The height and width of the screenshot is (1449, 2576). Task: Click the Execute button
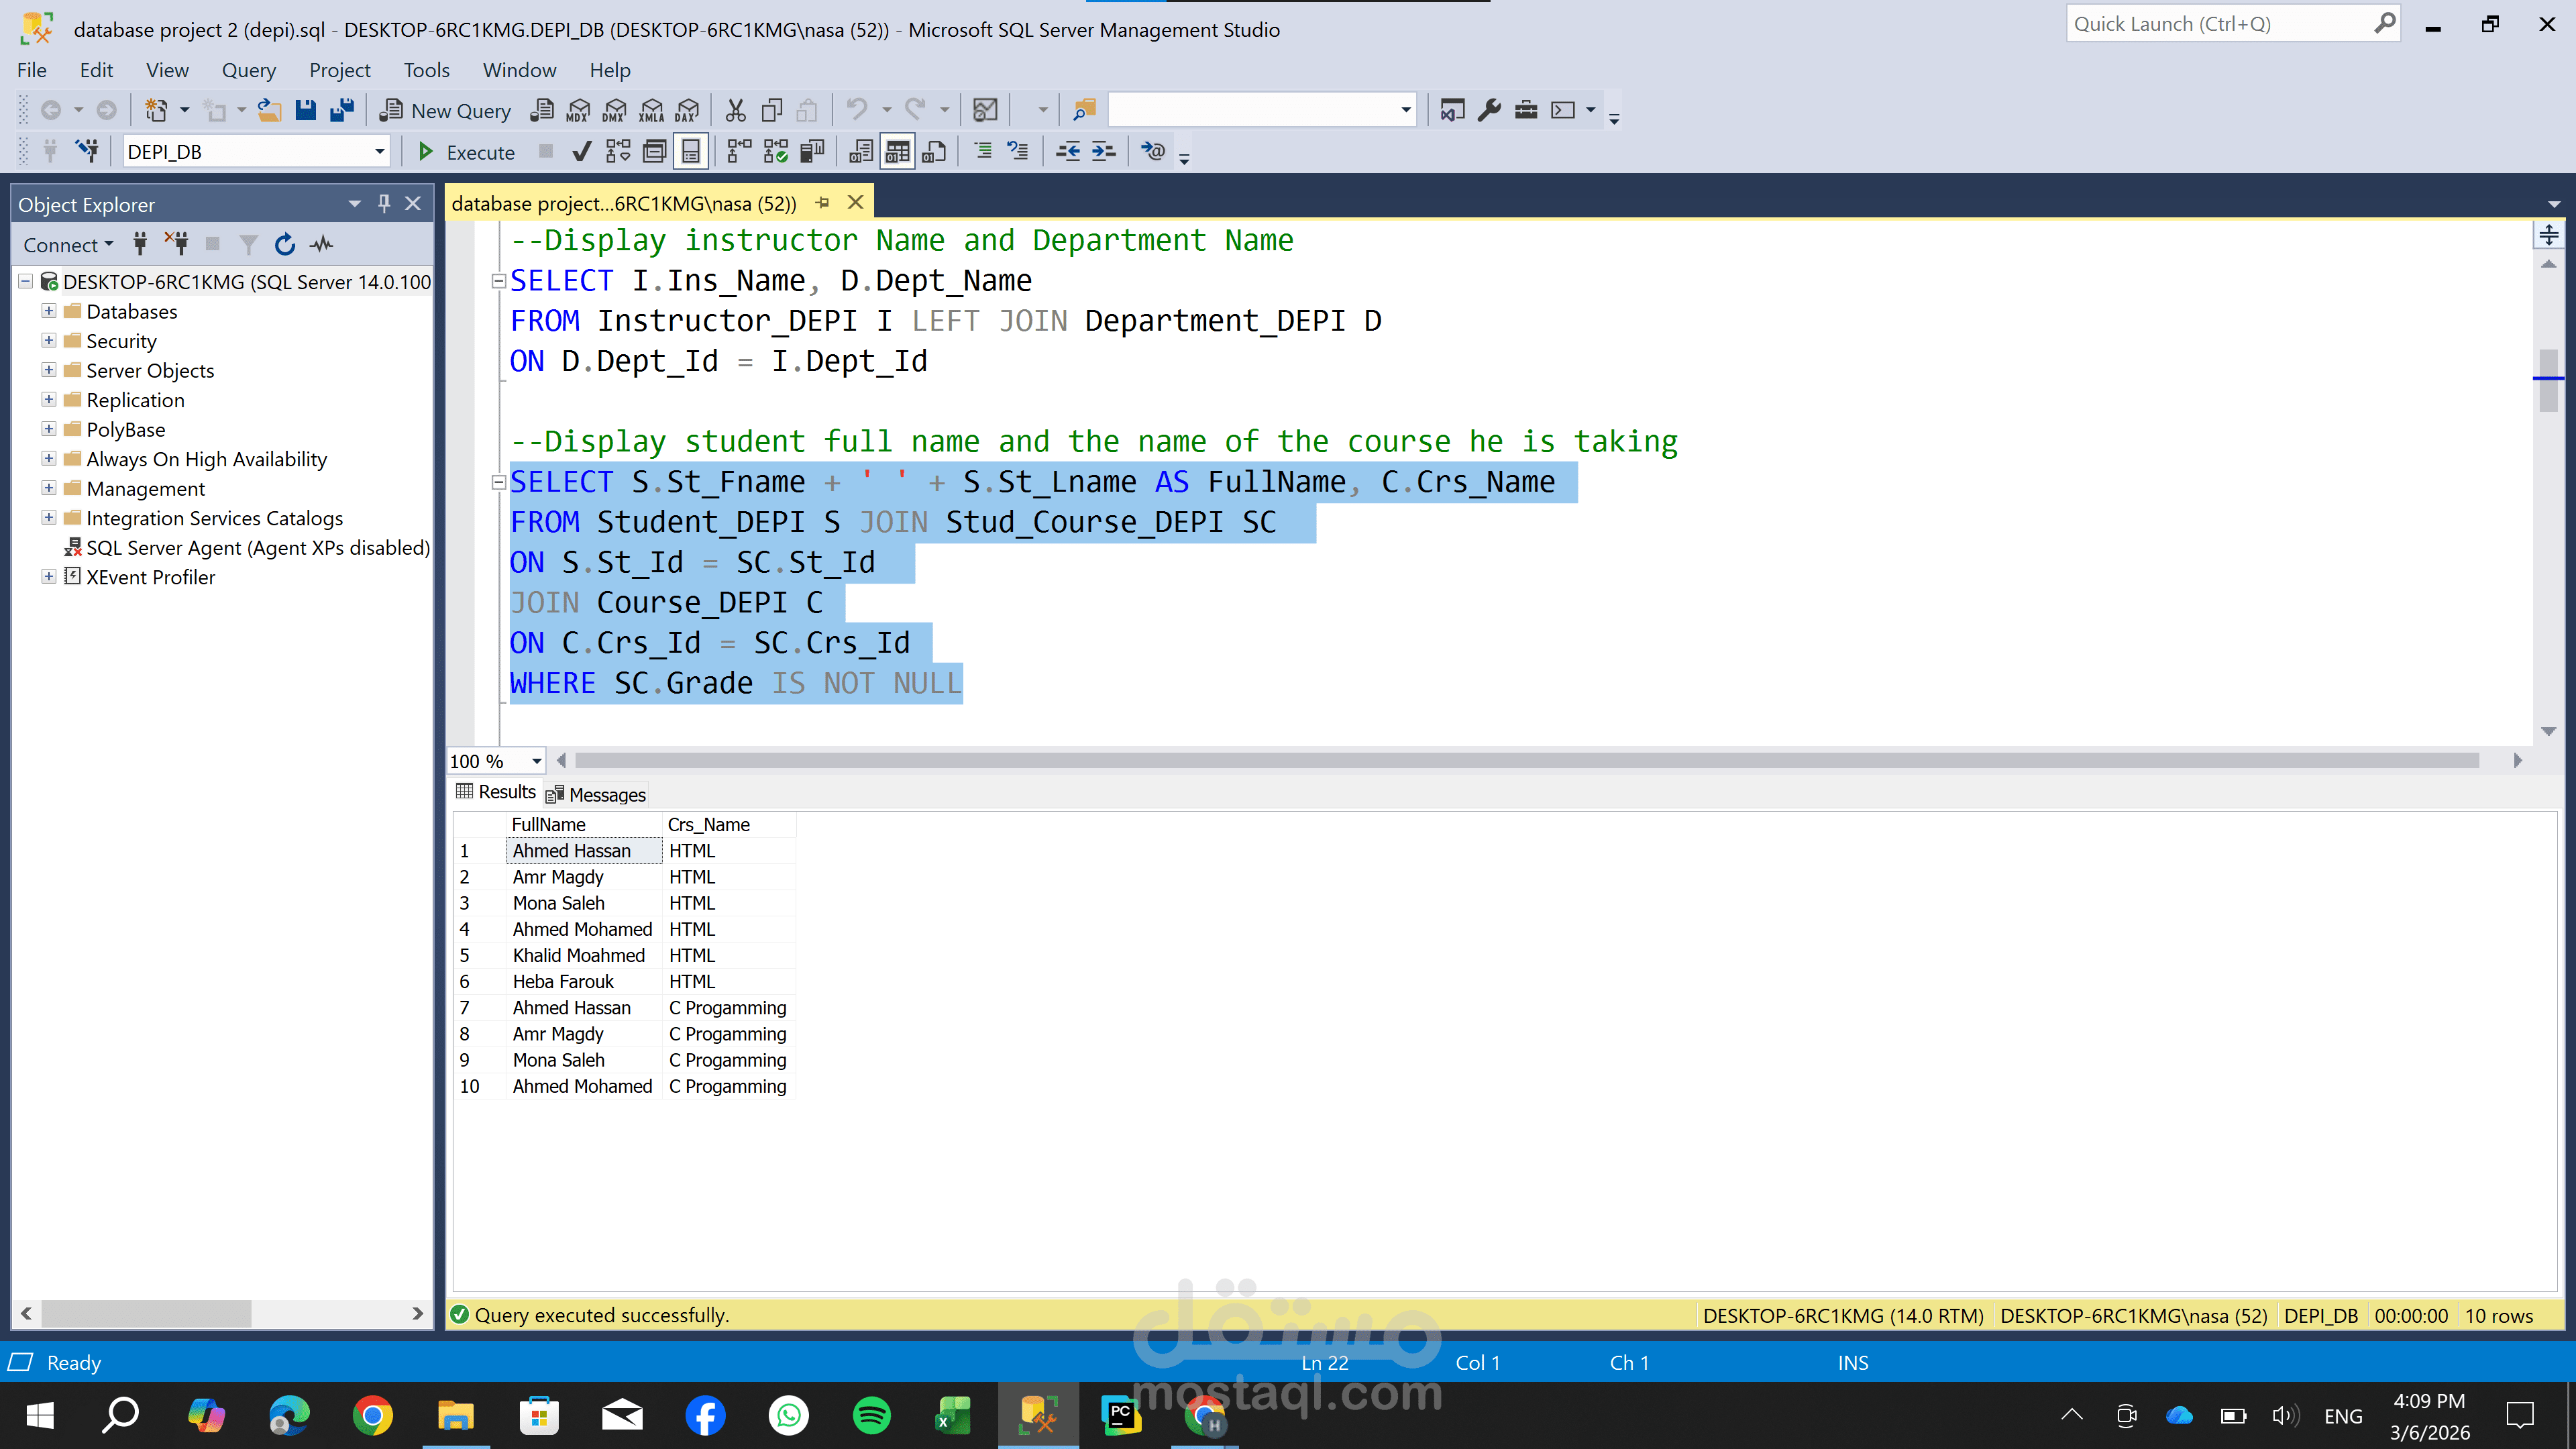pos(466,152)
